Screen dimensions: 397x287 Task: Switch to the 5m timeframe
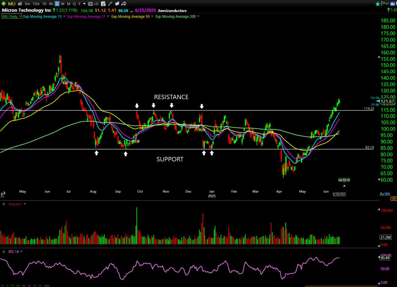click(28, 4)
